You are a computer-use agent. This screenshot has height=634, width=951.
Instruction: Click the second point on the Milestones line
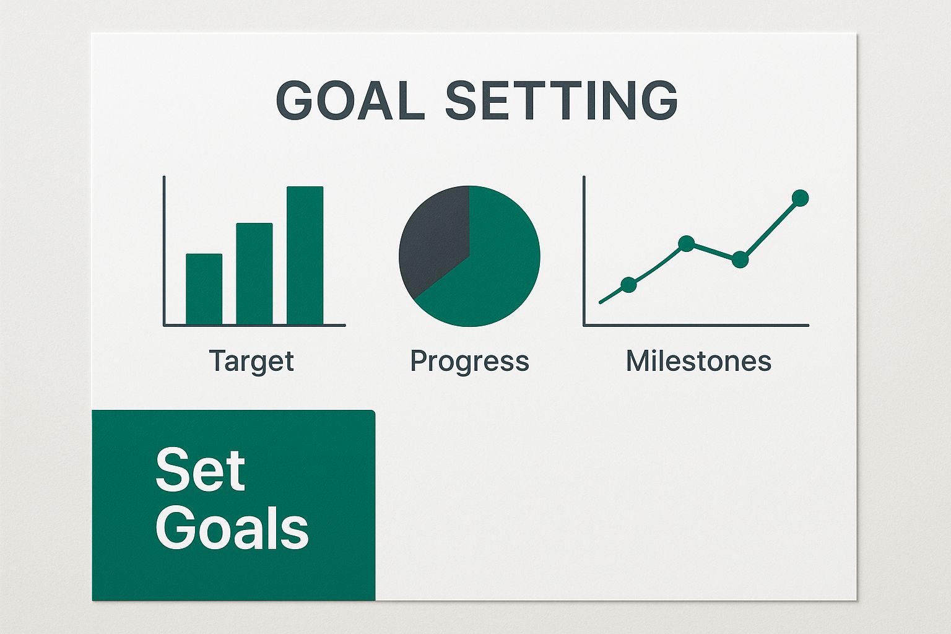coord(686,243)
